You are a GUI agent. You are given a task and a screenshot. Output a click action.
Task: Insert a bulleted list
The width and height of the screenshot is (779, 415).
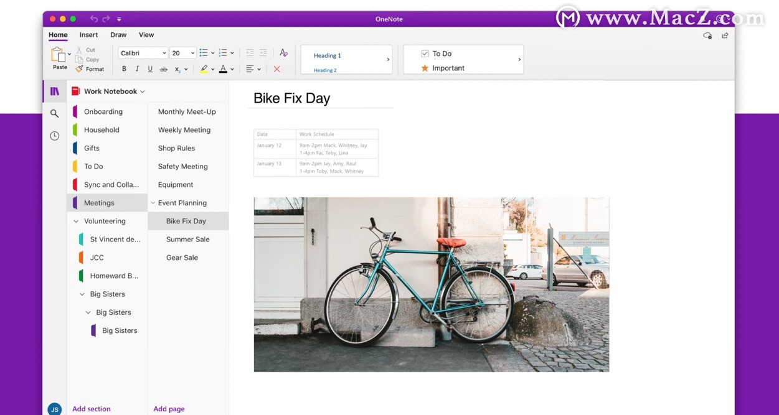click(x=204, y=53)
